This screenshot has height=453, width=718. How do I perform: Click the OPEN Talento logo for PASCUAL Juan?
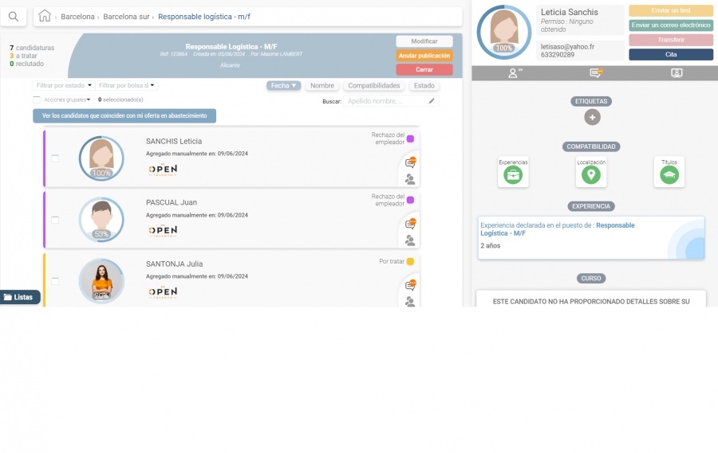163,231
